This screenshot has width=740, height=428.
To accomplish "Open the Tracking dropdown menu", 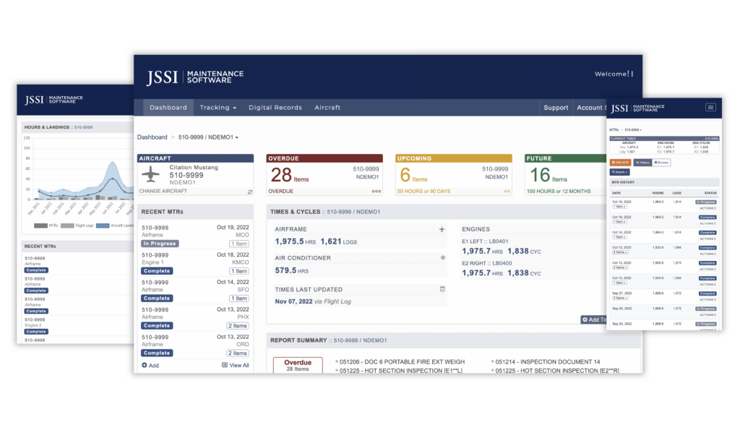I will coord(218,108).
